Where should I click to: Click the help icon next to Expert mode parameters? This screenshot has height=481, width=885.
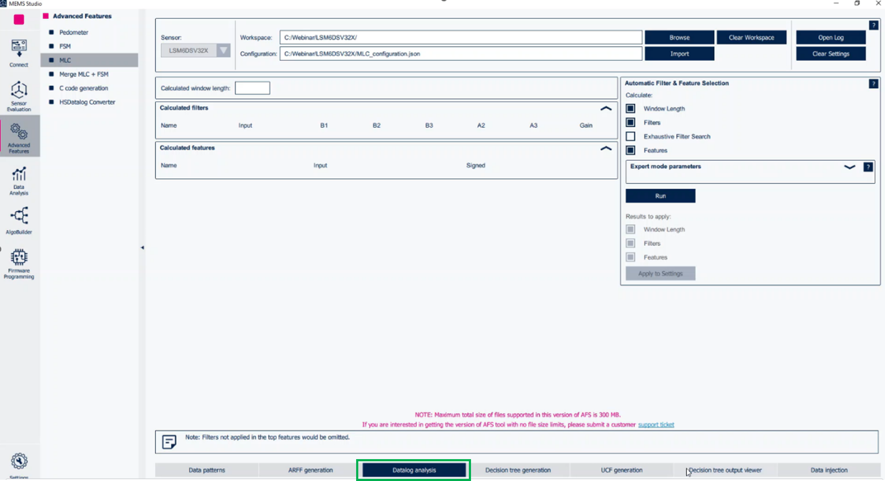pyautogui.click(x=868, y=167)
